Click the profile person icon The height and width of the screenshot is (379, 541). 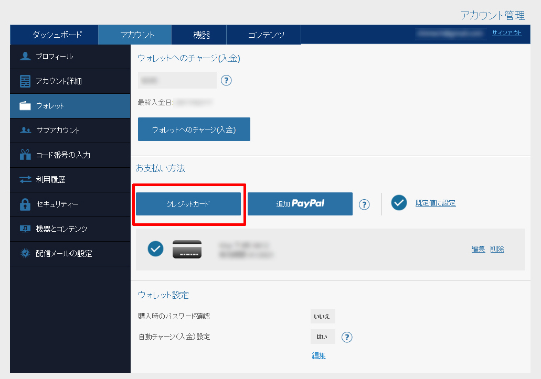coord(25,56)
